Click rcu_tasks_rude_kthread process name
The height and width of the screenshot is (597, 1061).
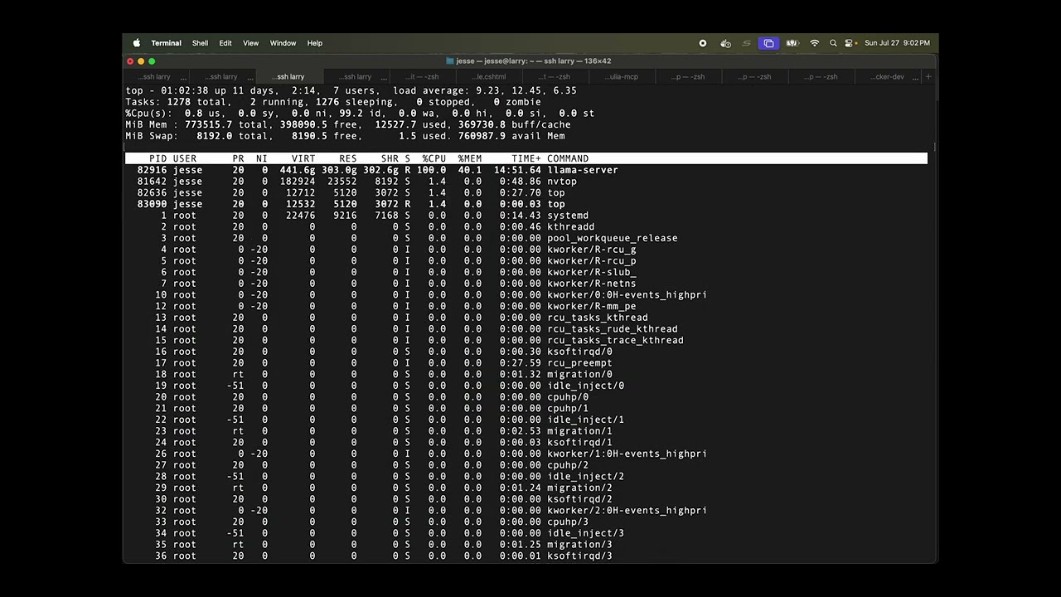(613, 329)
